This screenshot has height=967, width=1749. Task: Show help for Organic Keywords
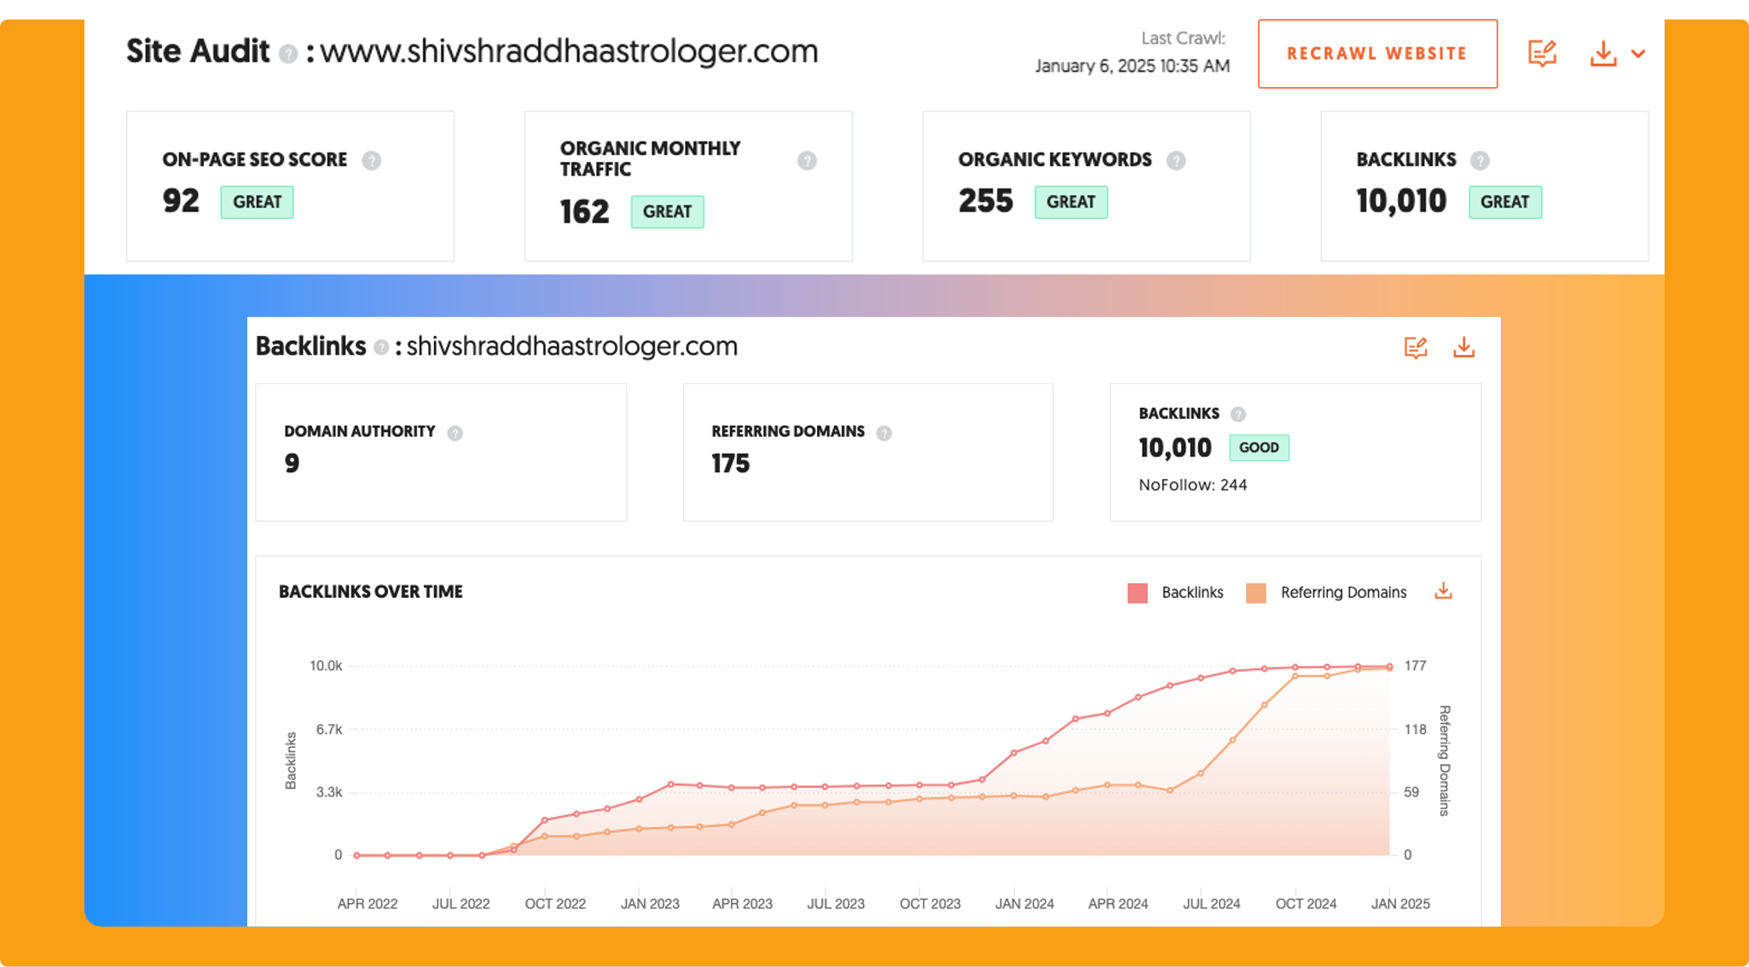click(1176, 160)
